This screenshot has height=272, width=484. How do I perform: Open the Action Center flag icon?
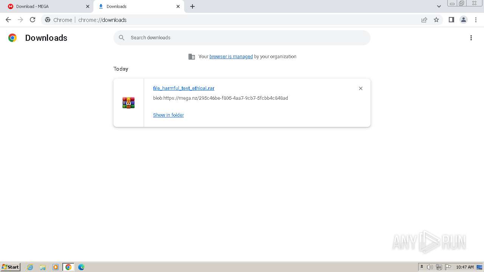coord(448,267)
